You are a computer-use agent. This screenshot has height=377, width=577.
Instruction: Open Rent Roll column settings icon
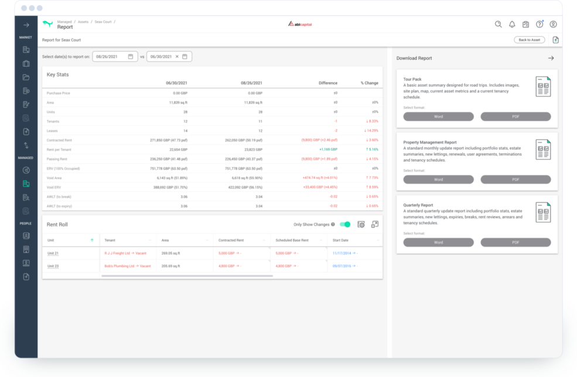[x=361, y=224]
